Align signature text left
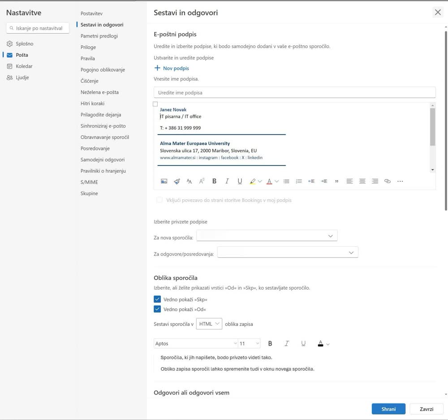The image size is (448, 420). [x=349, y=181]
